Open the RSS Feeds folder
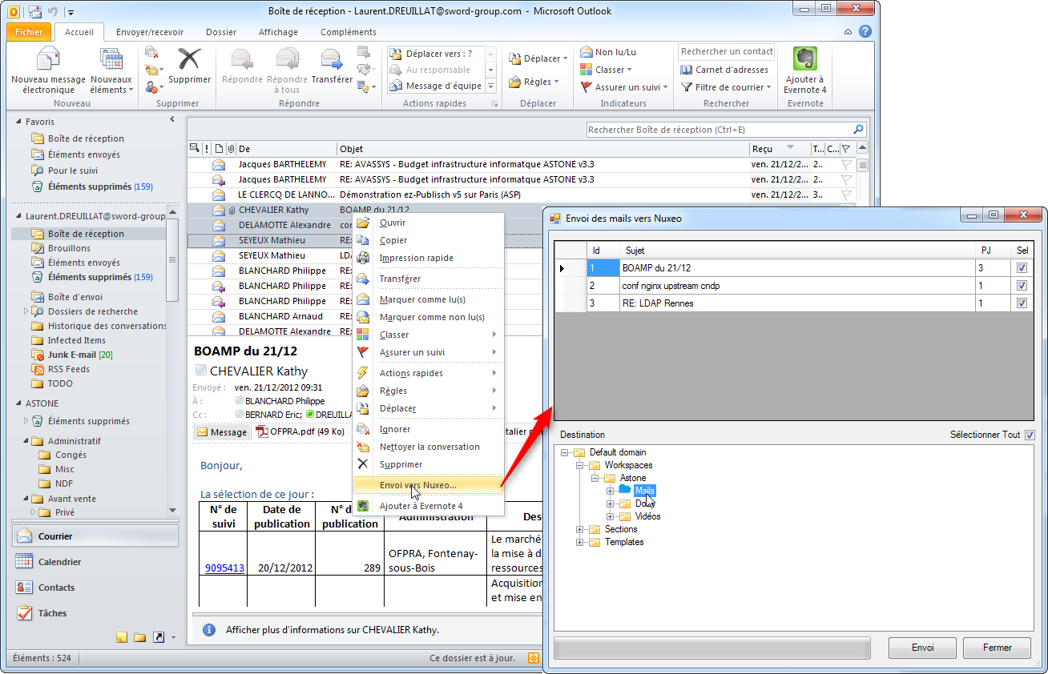This screenshot has width=1048, height=674. click(x=68, y=369)
